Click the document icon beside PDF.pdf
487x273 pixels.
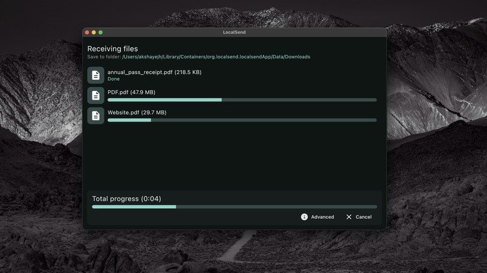coord(96,95)
